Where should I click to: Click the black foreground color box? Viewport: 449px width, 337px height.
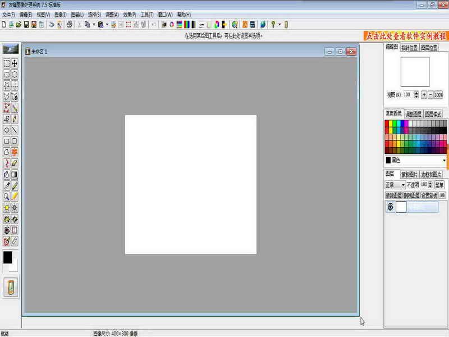click(8, 257)
